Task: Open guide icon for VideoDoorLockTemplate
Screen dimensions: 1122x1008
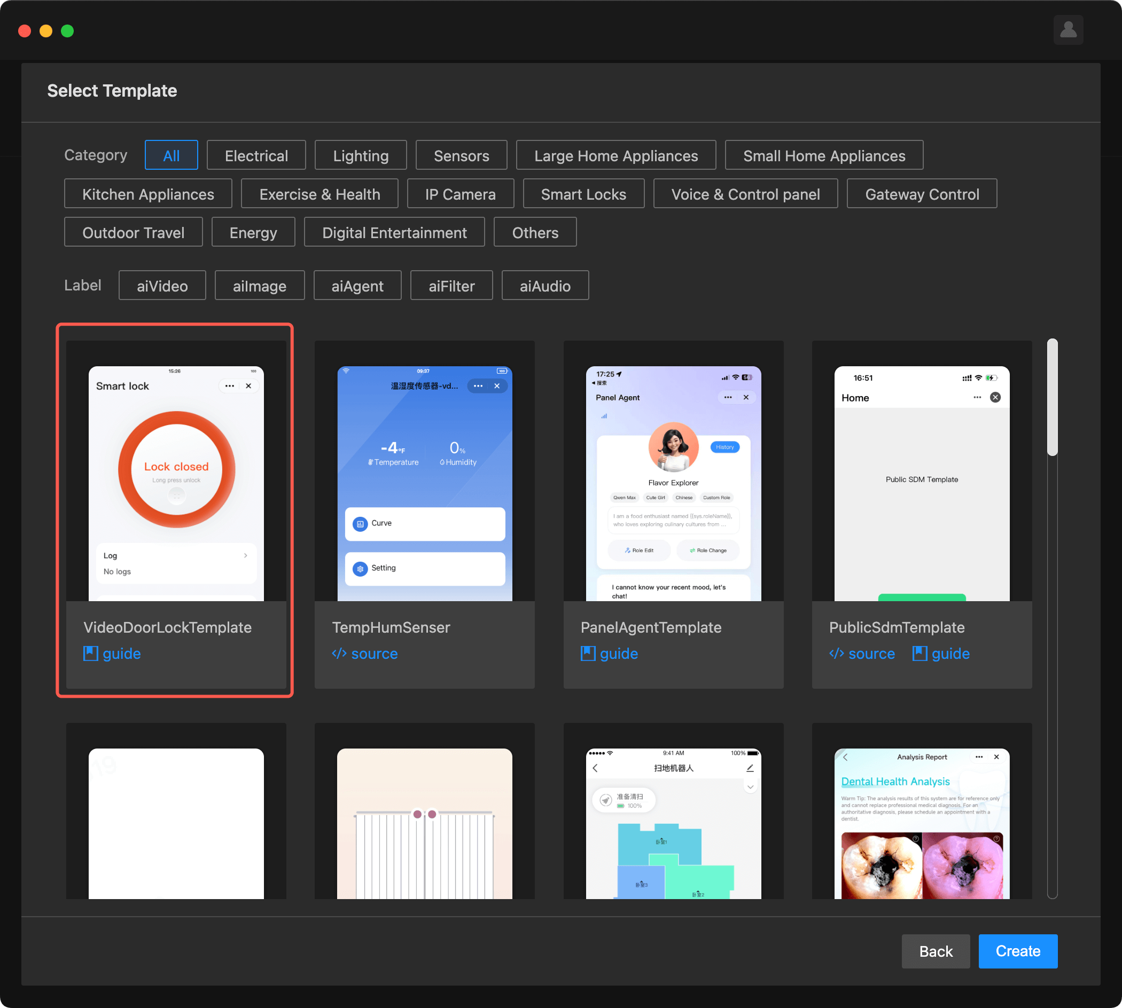Action: (90, 653)
